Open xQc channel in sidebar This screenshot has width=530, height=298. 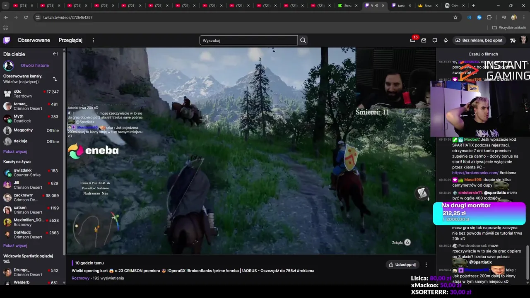pyautogui.click(x=31, y=94)
